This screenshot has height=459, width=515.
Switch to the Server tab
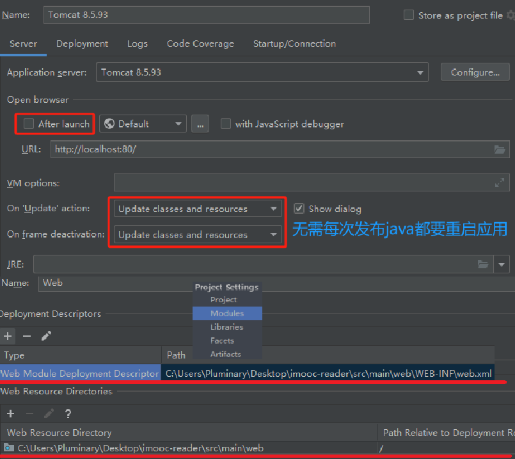tap(23, 44)
